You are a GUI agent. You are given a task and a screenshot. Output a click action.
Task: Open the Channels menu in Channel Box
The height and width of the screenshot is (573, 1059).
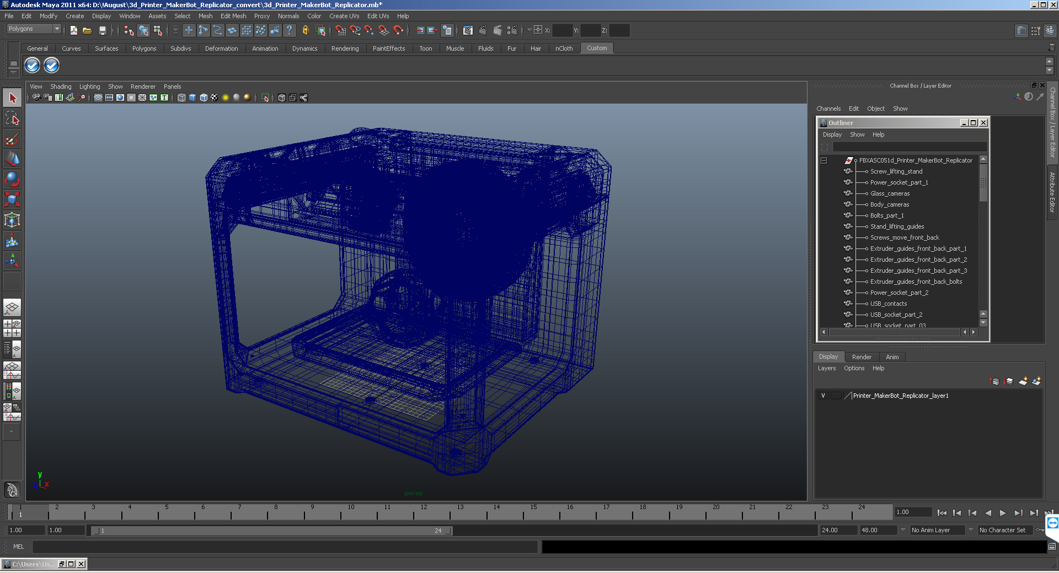(828, 109)
